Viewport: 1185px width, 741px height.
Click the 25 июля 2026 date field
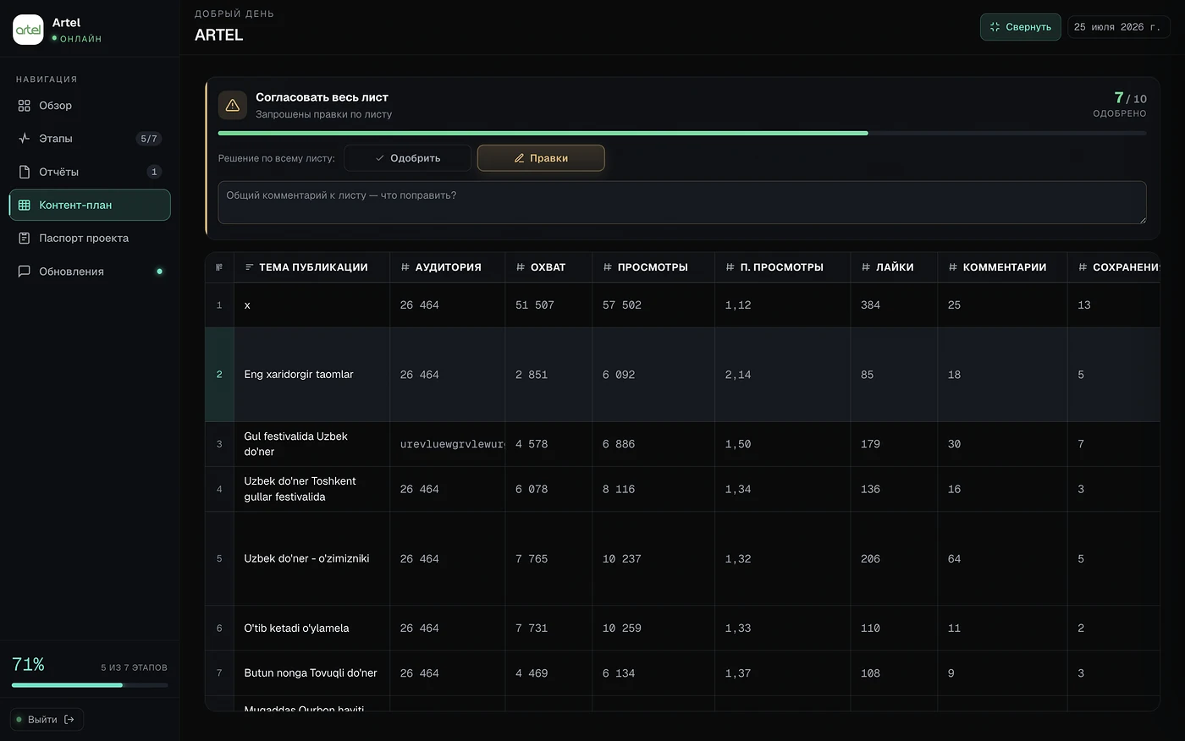pos(1118,27)
